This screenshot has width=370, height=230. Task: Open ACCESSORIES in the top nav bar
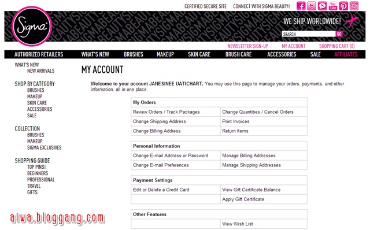tap(282, 54)
